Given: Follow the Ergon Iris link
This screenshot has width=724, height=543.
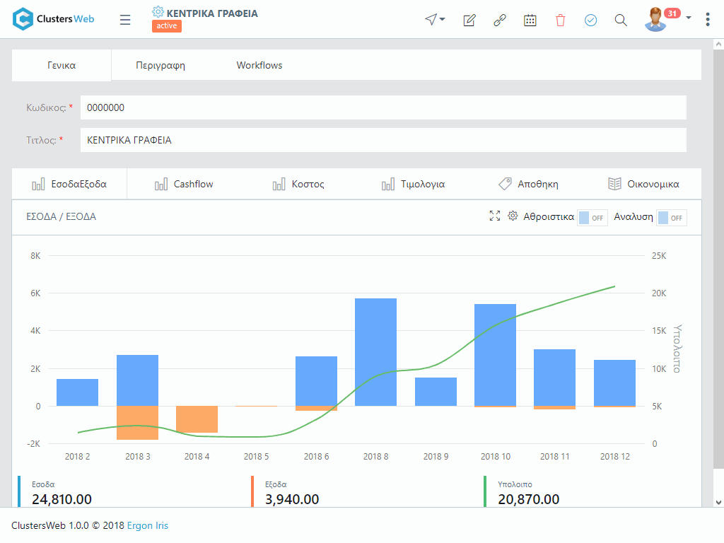Looking at the screenshot, I should (148, 525).
